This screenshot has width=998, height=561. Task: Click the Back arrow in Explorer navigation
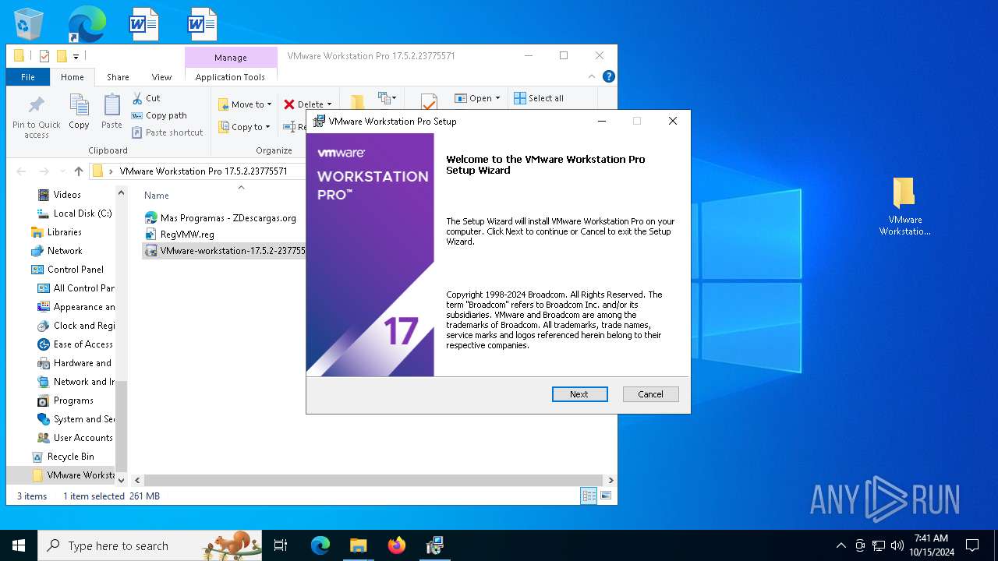21,171
